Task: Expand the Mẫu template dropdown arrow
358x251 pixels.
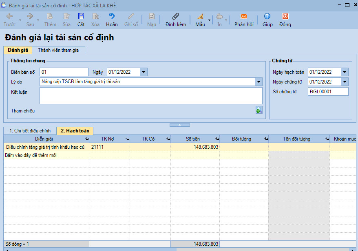Action: click(x=210, y=20)
